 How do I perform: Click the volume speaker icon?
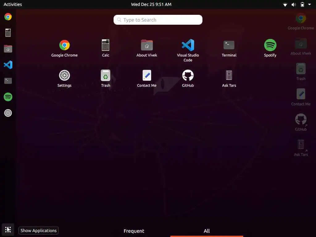(x=294, y=4)
